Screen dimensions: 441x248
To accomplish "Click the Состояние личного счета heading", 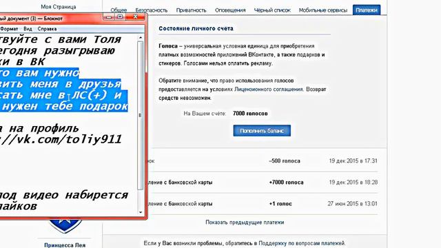I will [x=196, y=28].
